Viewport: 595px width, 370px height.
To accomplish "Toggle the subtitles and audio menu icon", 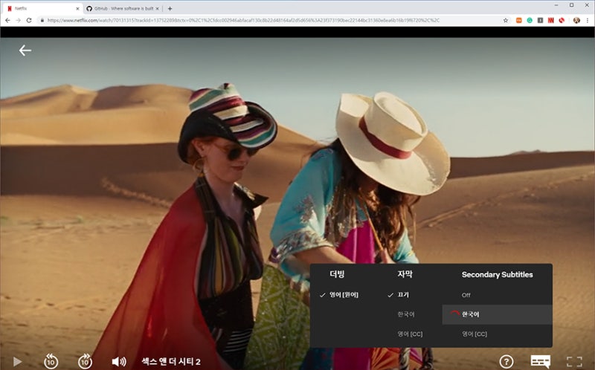I will point(541,361).
